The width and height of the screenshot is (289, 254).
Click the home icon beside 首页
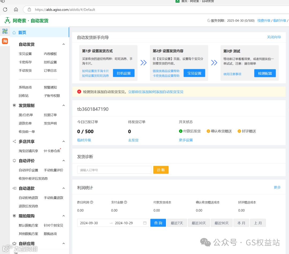[x=14, y=33]
